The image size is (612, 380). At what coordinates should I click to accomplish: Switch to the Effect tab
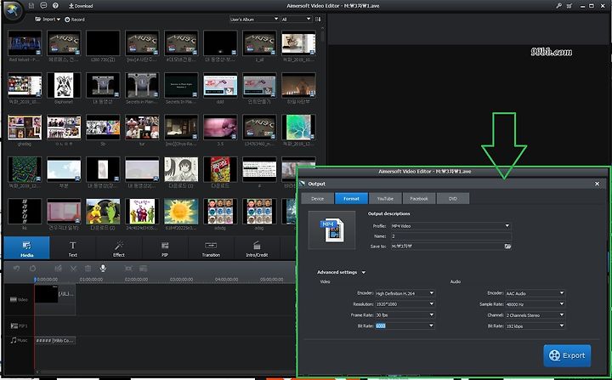tap(119, 248)
